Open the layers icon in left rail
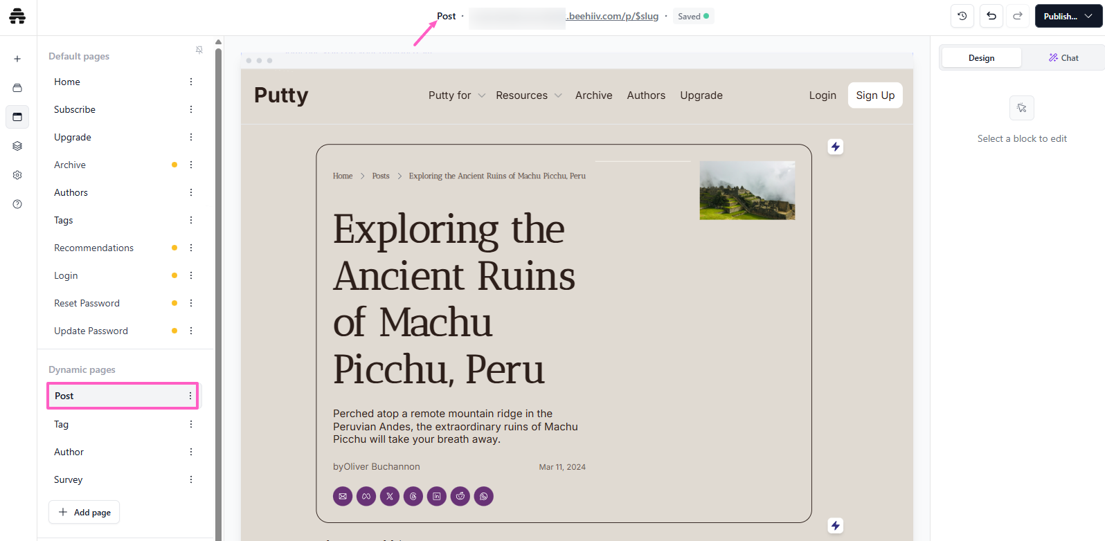This screenshot has width=1105, height=541. click(17, 146)
